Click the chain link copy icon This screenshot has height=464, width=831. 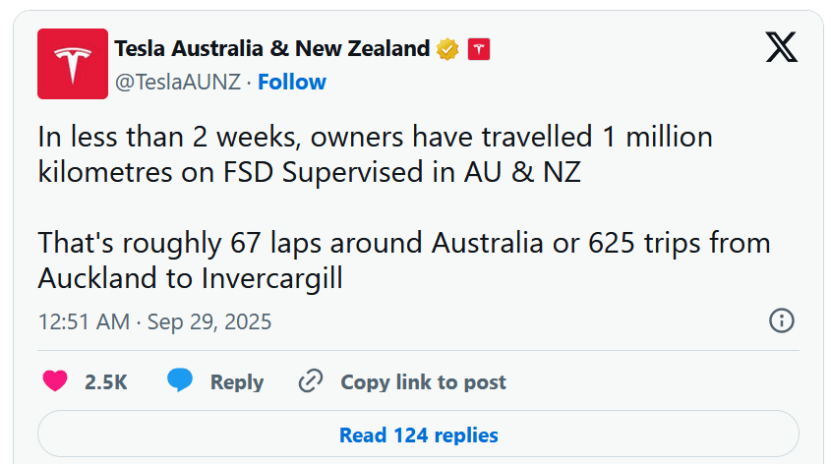[311, 381]
